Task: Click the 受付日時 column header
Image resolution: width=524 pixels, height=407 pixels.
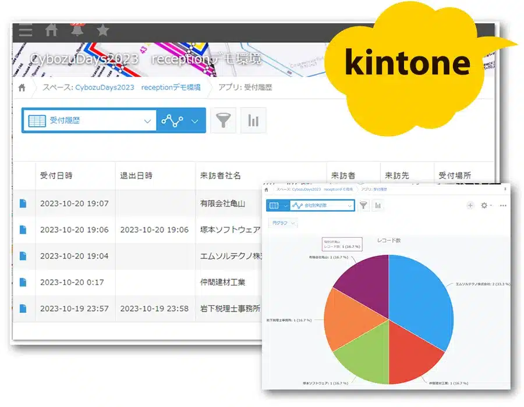Action: tap(56, 176)
